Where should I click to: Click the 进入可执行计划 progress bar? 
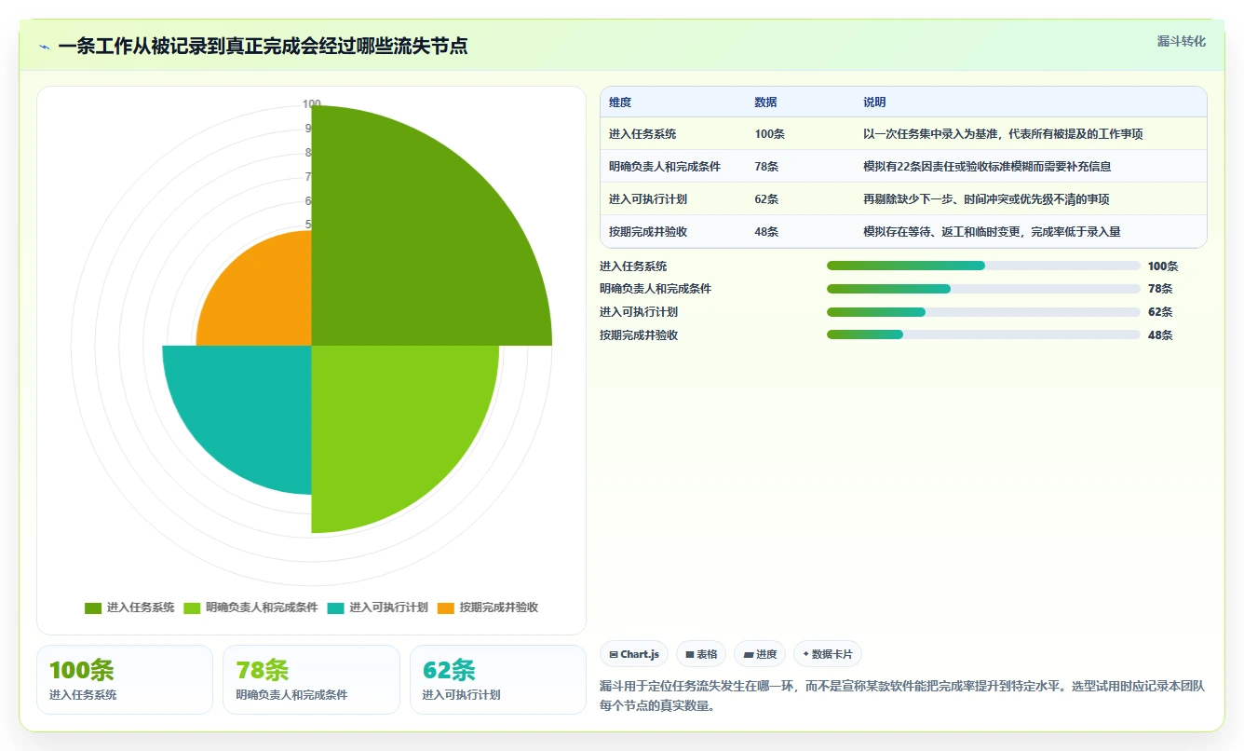click(983, 312)
